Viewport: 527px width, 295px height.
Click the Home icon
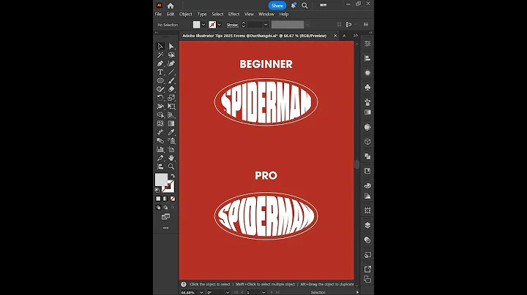point(171,5)
